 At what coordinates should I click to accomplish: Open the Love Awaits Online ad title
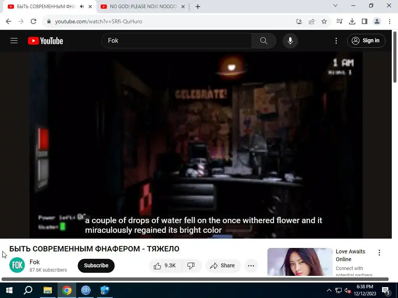tap(351, 255)
